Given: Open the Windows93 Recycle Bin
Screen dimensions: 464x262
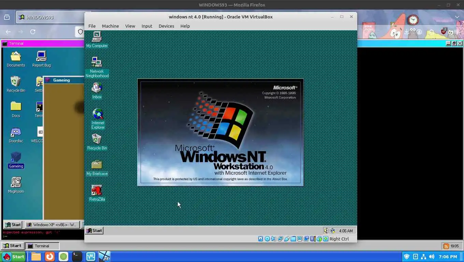Looking at the screenshot, I should pos(16,84).
